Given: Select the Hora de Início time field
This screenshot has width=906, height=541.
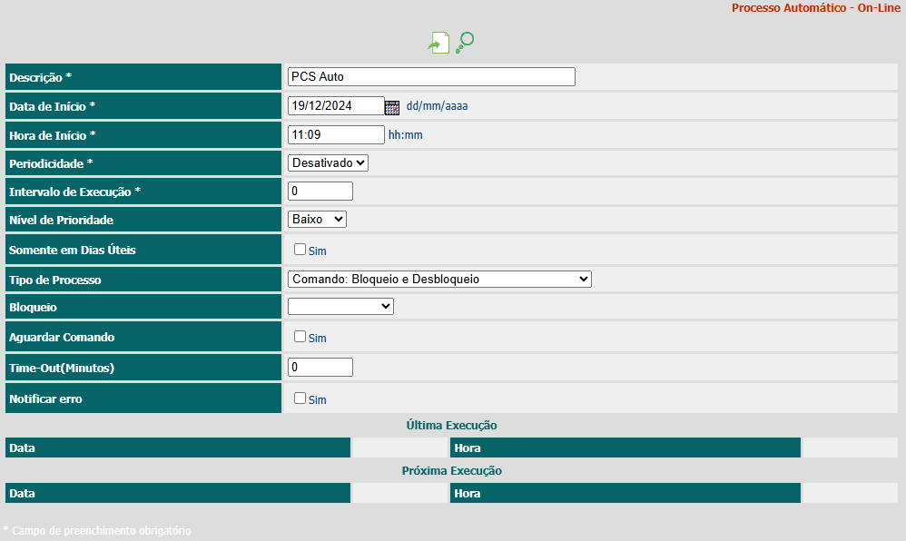Looking at the screenshot, I should [336, 134].
